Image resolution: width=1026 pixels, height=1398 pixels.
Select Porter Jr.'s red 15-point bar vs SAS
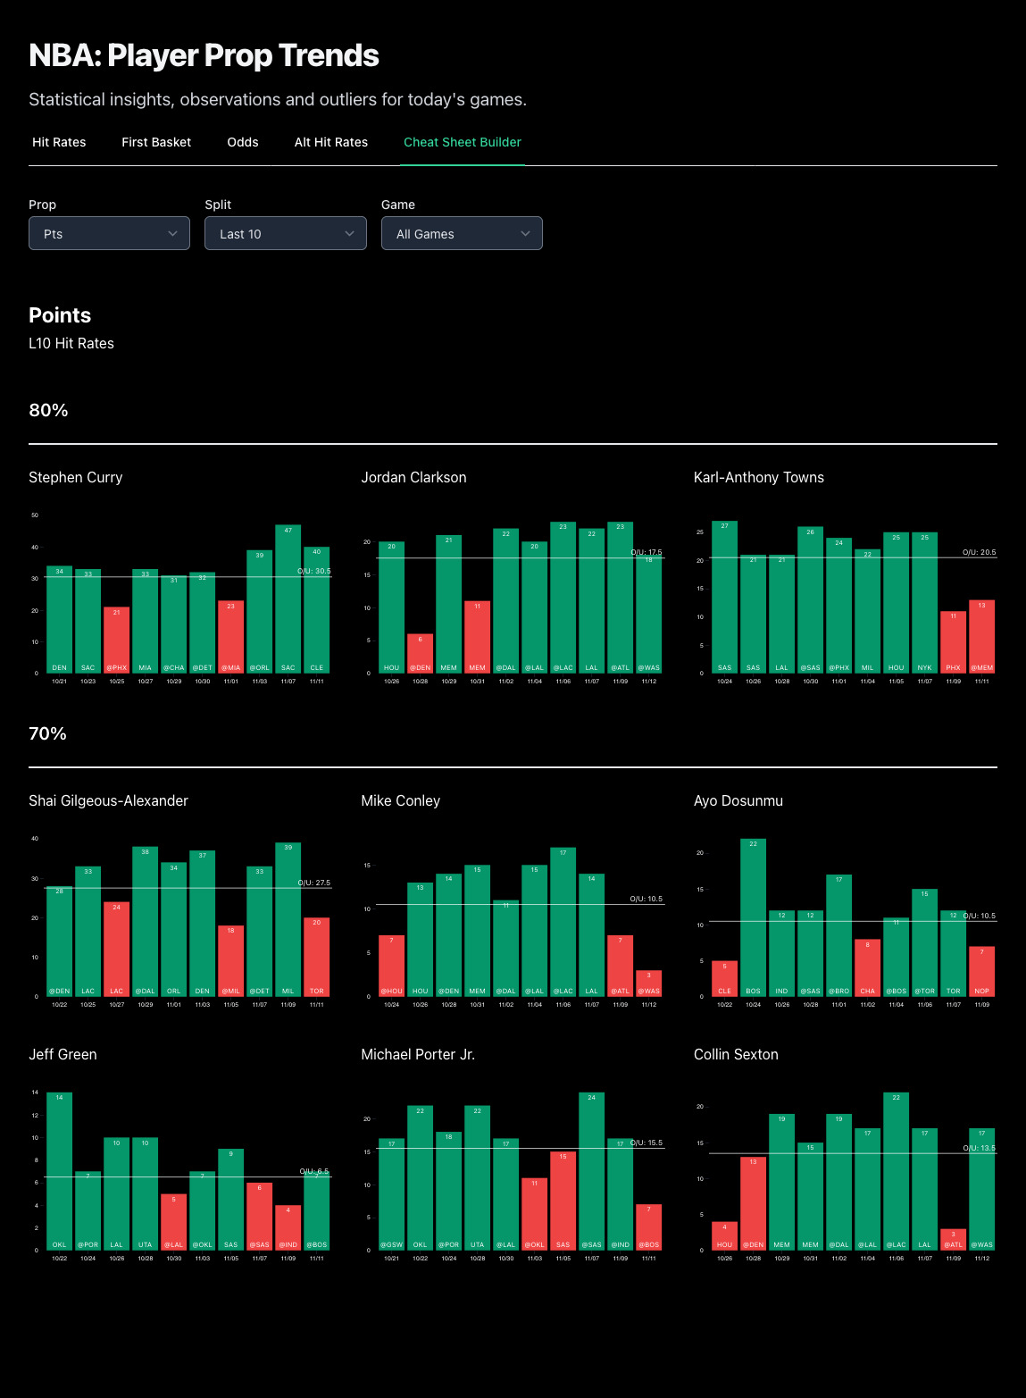[x=563, y=1201]
